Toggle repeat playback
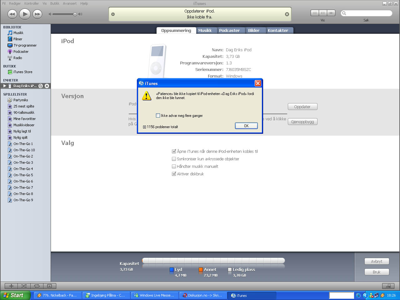400x300 pixels. [37, 286]
